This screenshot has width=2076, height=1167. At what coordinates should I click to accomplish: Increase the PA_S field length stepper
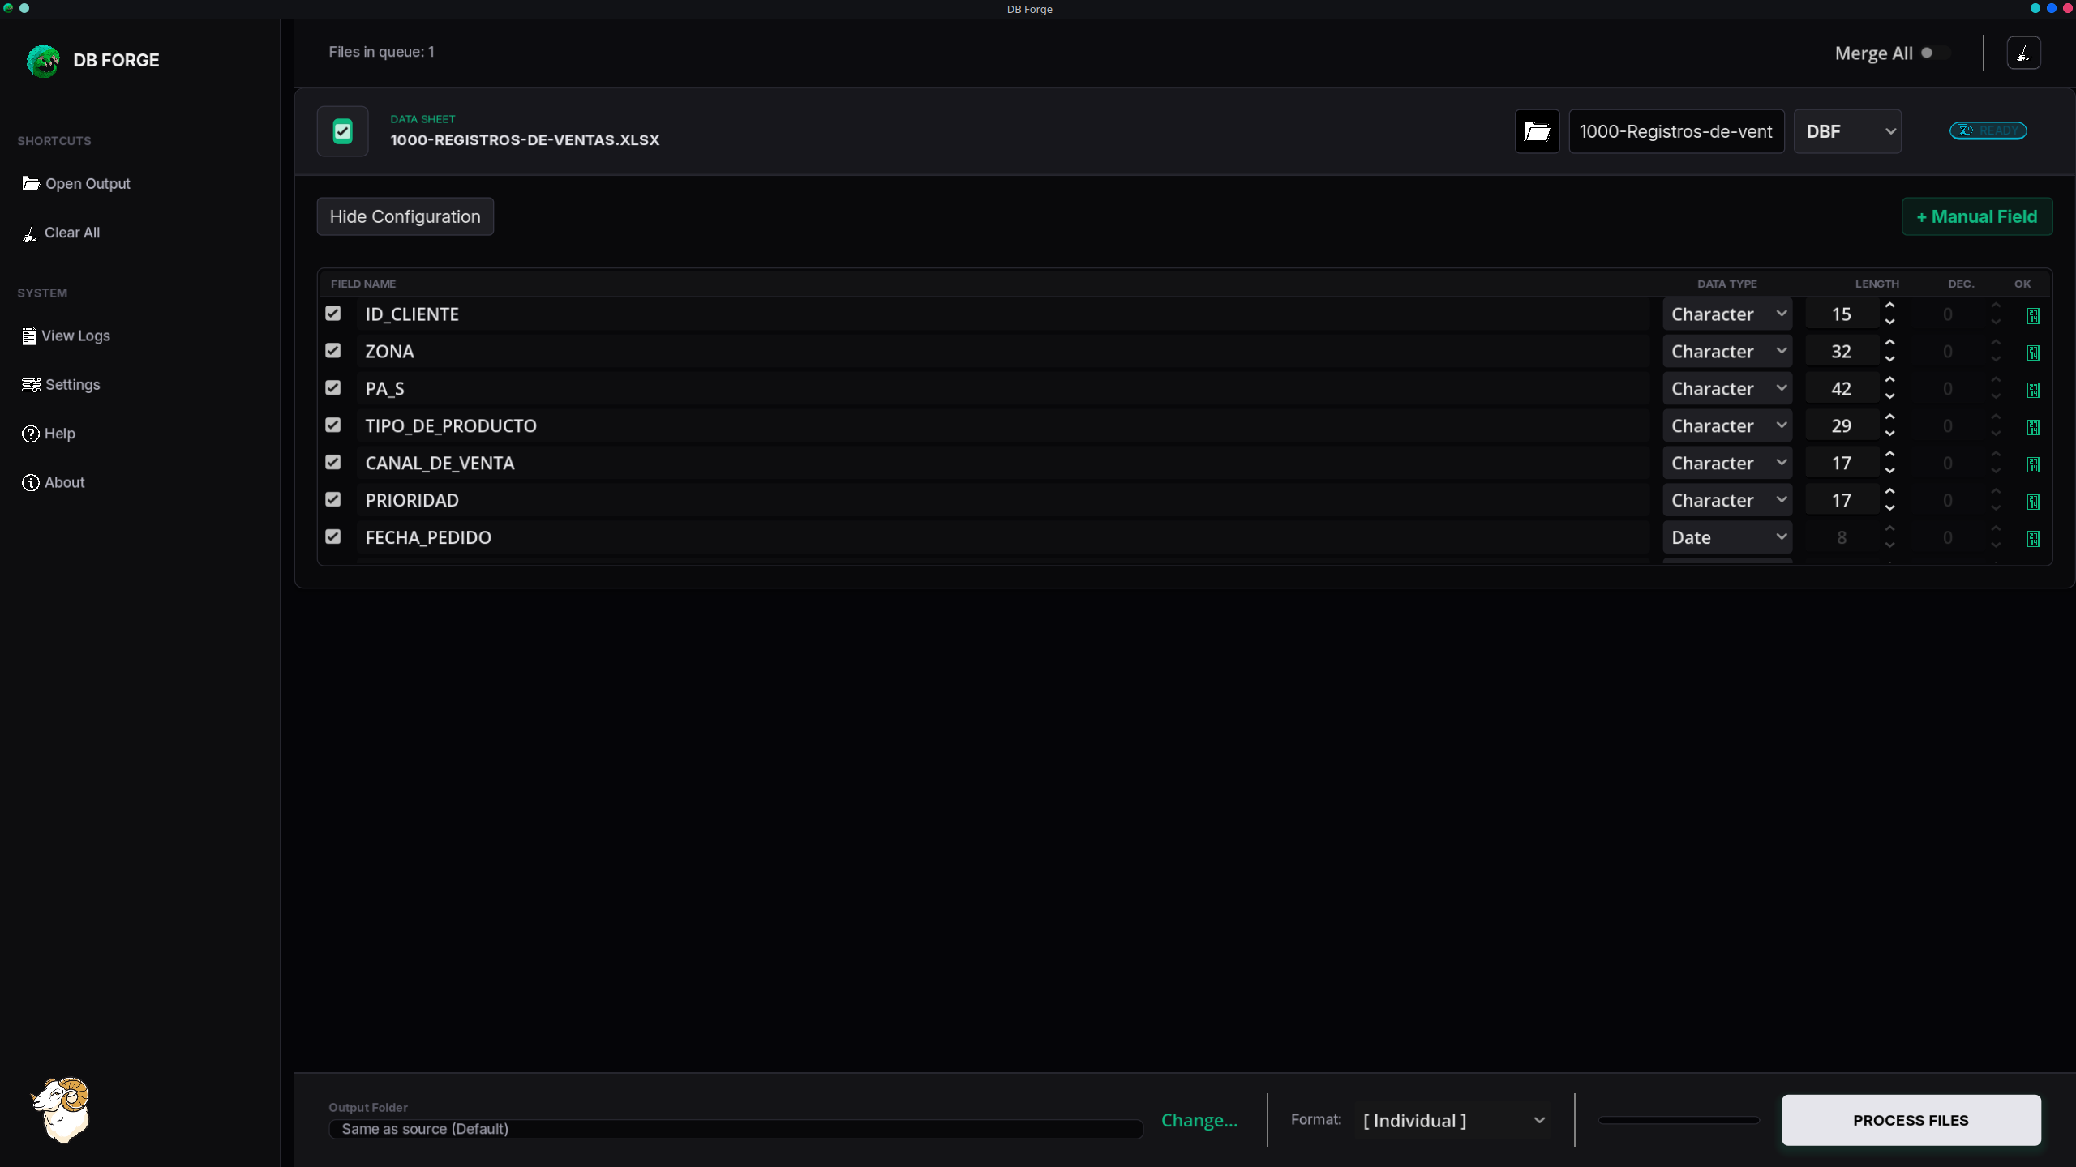point(1890,380)
